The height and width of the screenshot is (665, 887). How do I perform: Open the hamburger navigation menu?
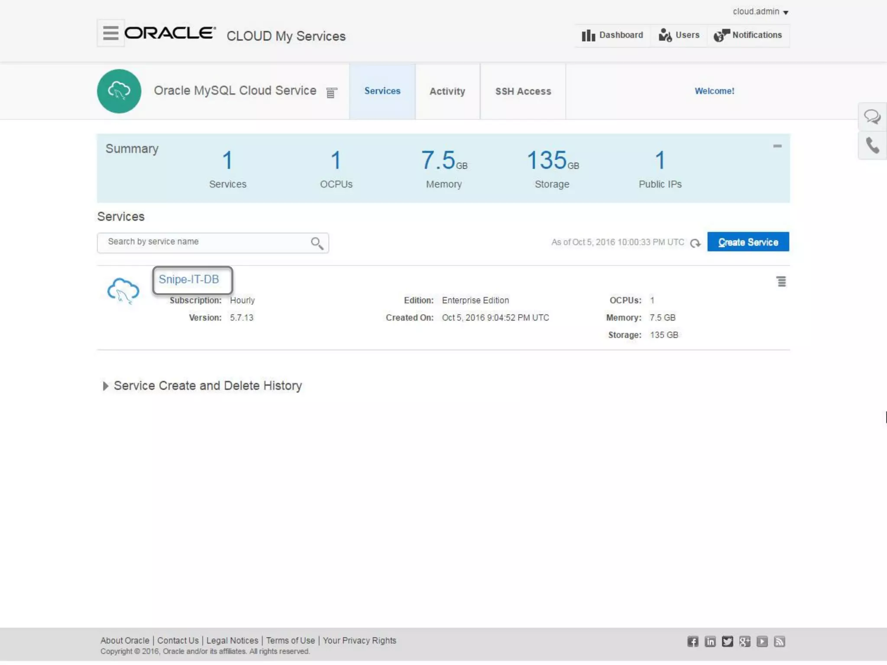click(x=110, y=33)
